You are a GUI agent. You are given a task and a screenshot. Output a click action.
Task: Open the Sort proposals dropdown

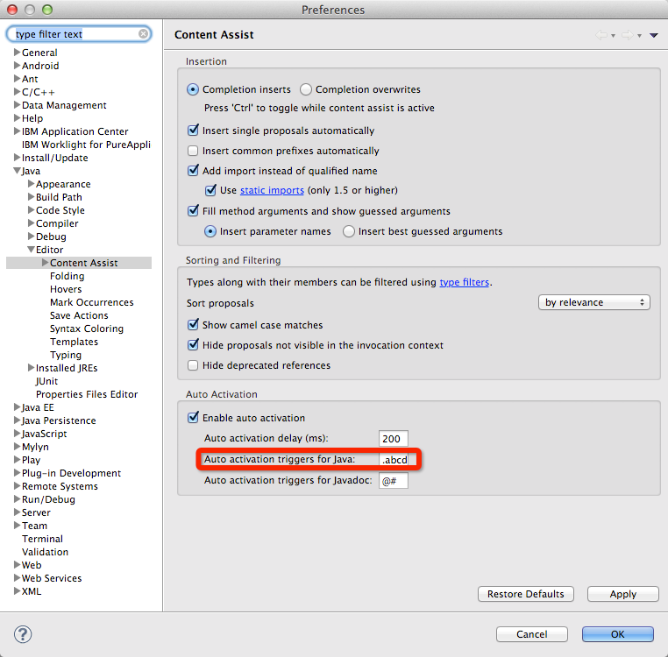pos(593,302)
